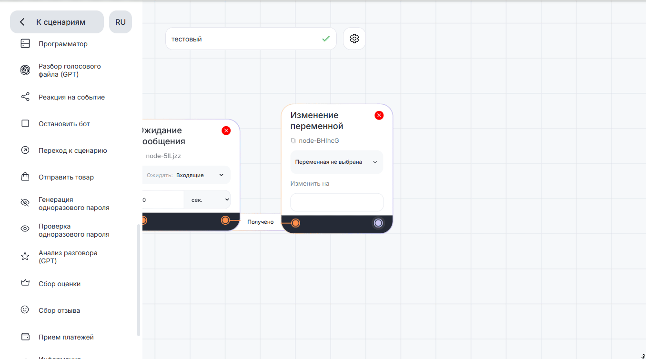Image resolution: width=646 pixels, height=359 pixels.
Task: Click the copy icon beside node-BHlhcG
Action: pyautogui.click(x=293, y=141)
